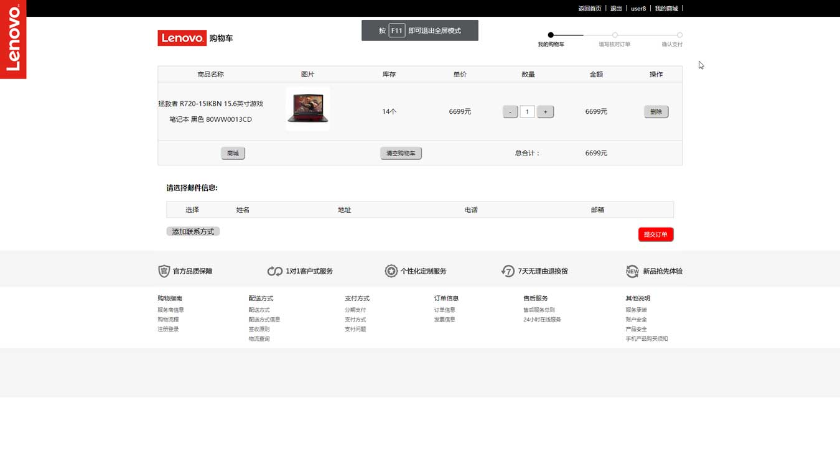Open the 签收原则 footer link
The width and height of the screenshot is (840, 472).
(x=259, y=329)
